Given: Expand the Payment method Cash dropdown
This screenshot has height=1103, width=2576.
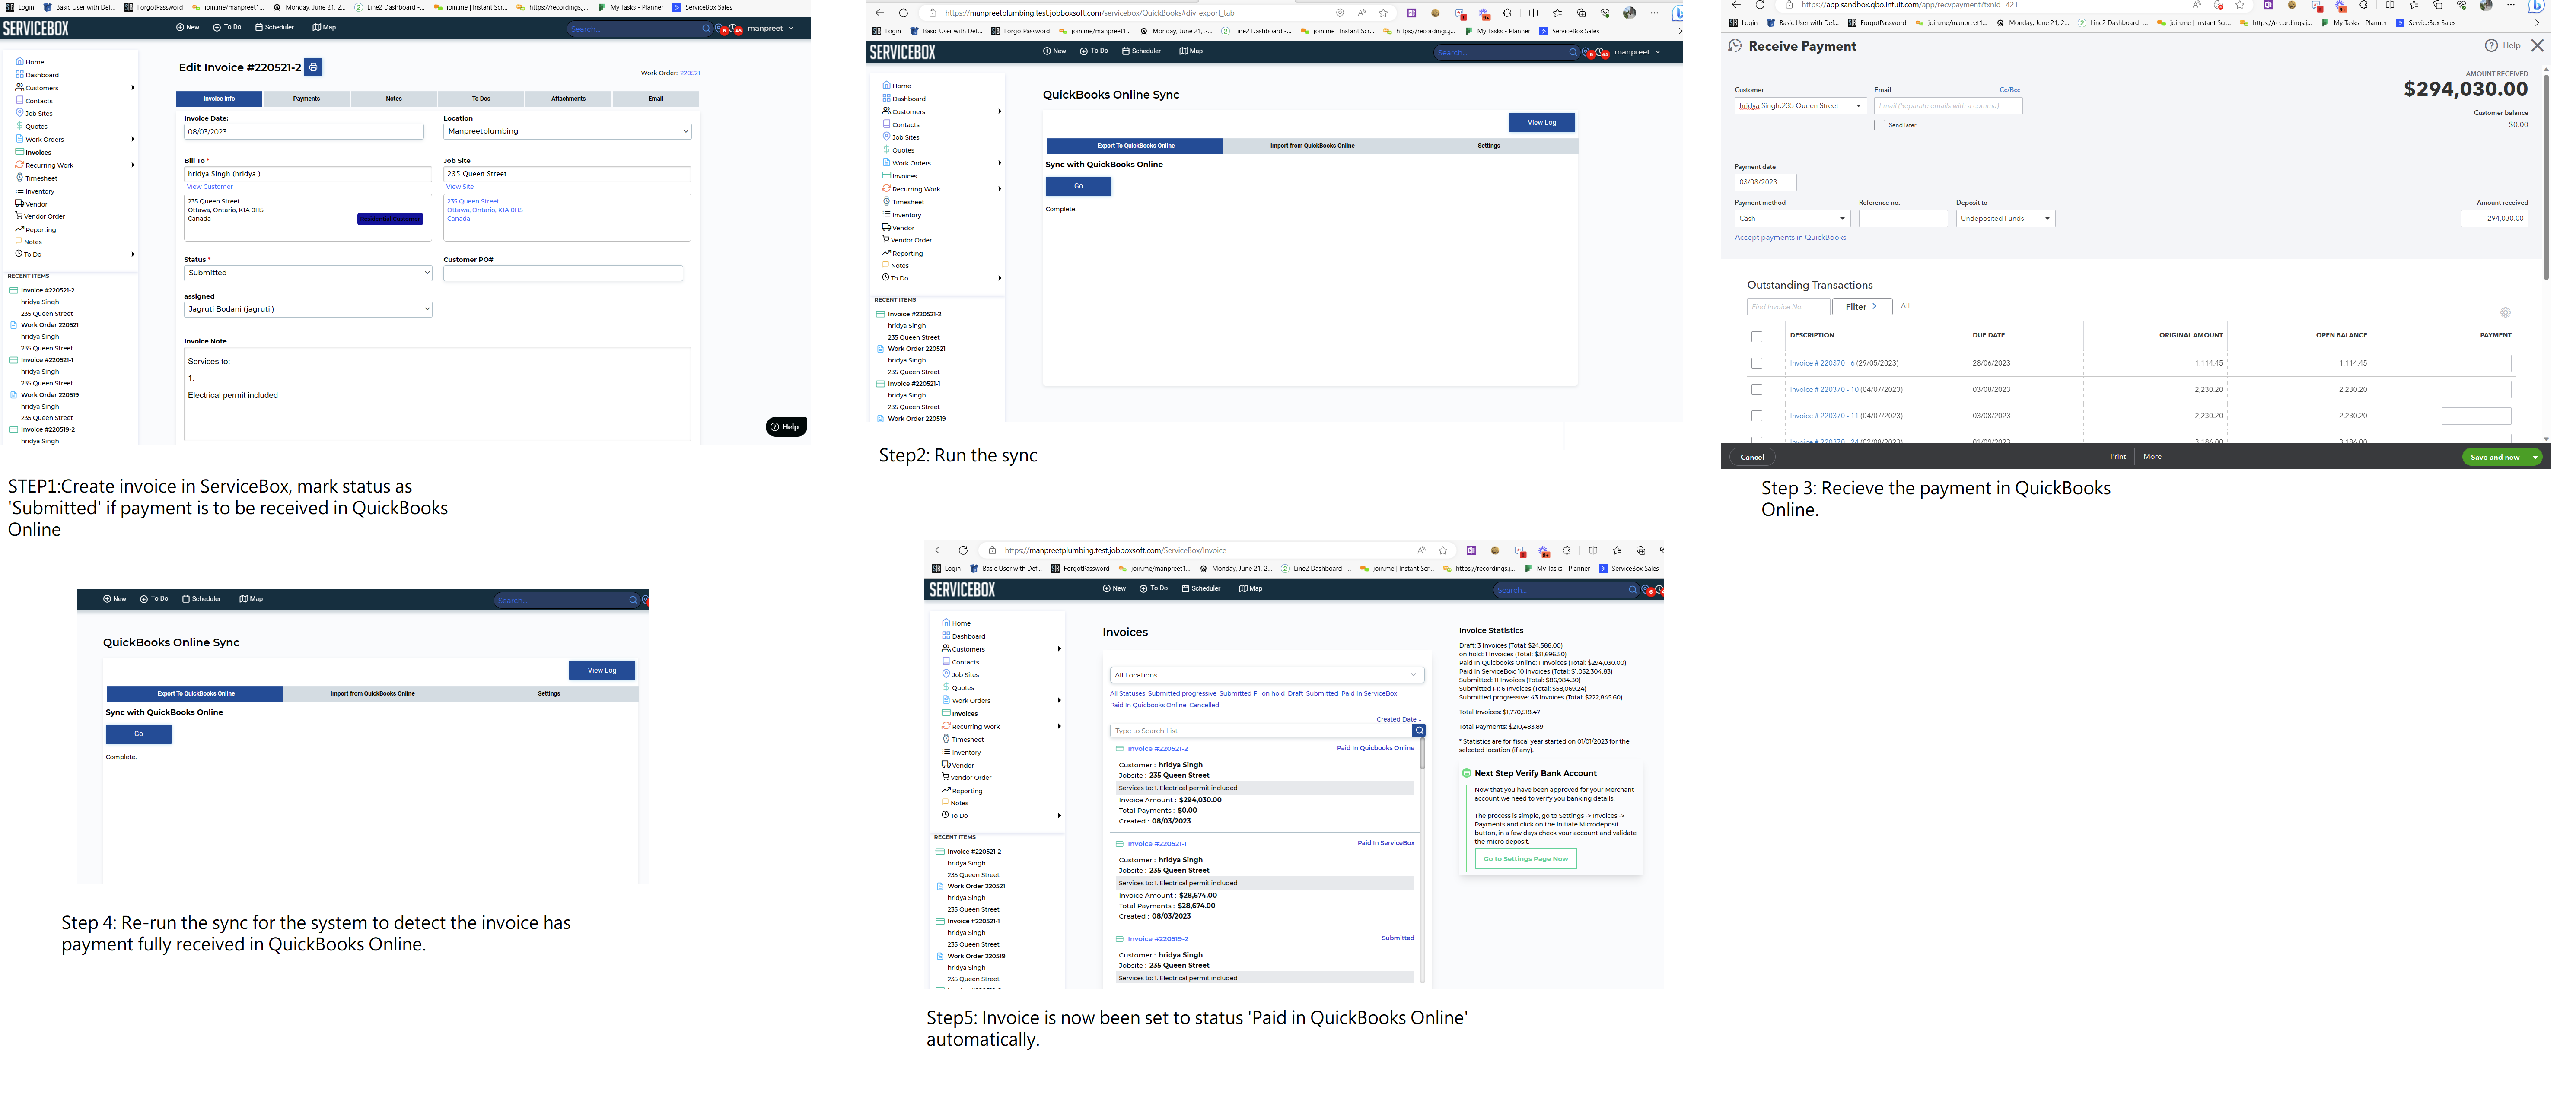Looking at the screenshot, I should tap(1842, 218).
